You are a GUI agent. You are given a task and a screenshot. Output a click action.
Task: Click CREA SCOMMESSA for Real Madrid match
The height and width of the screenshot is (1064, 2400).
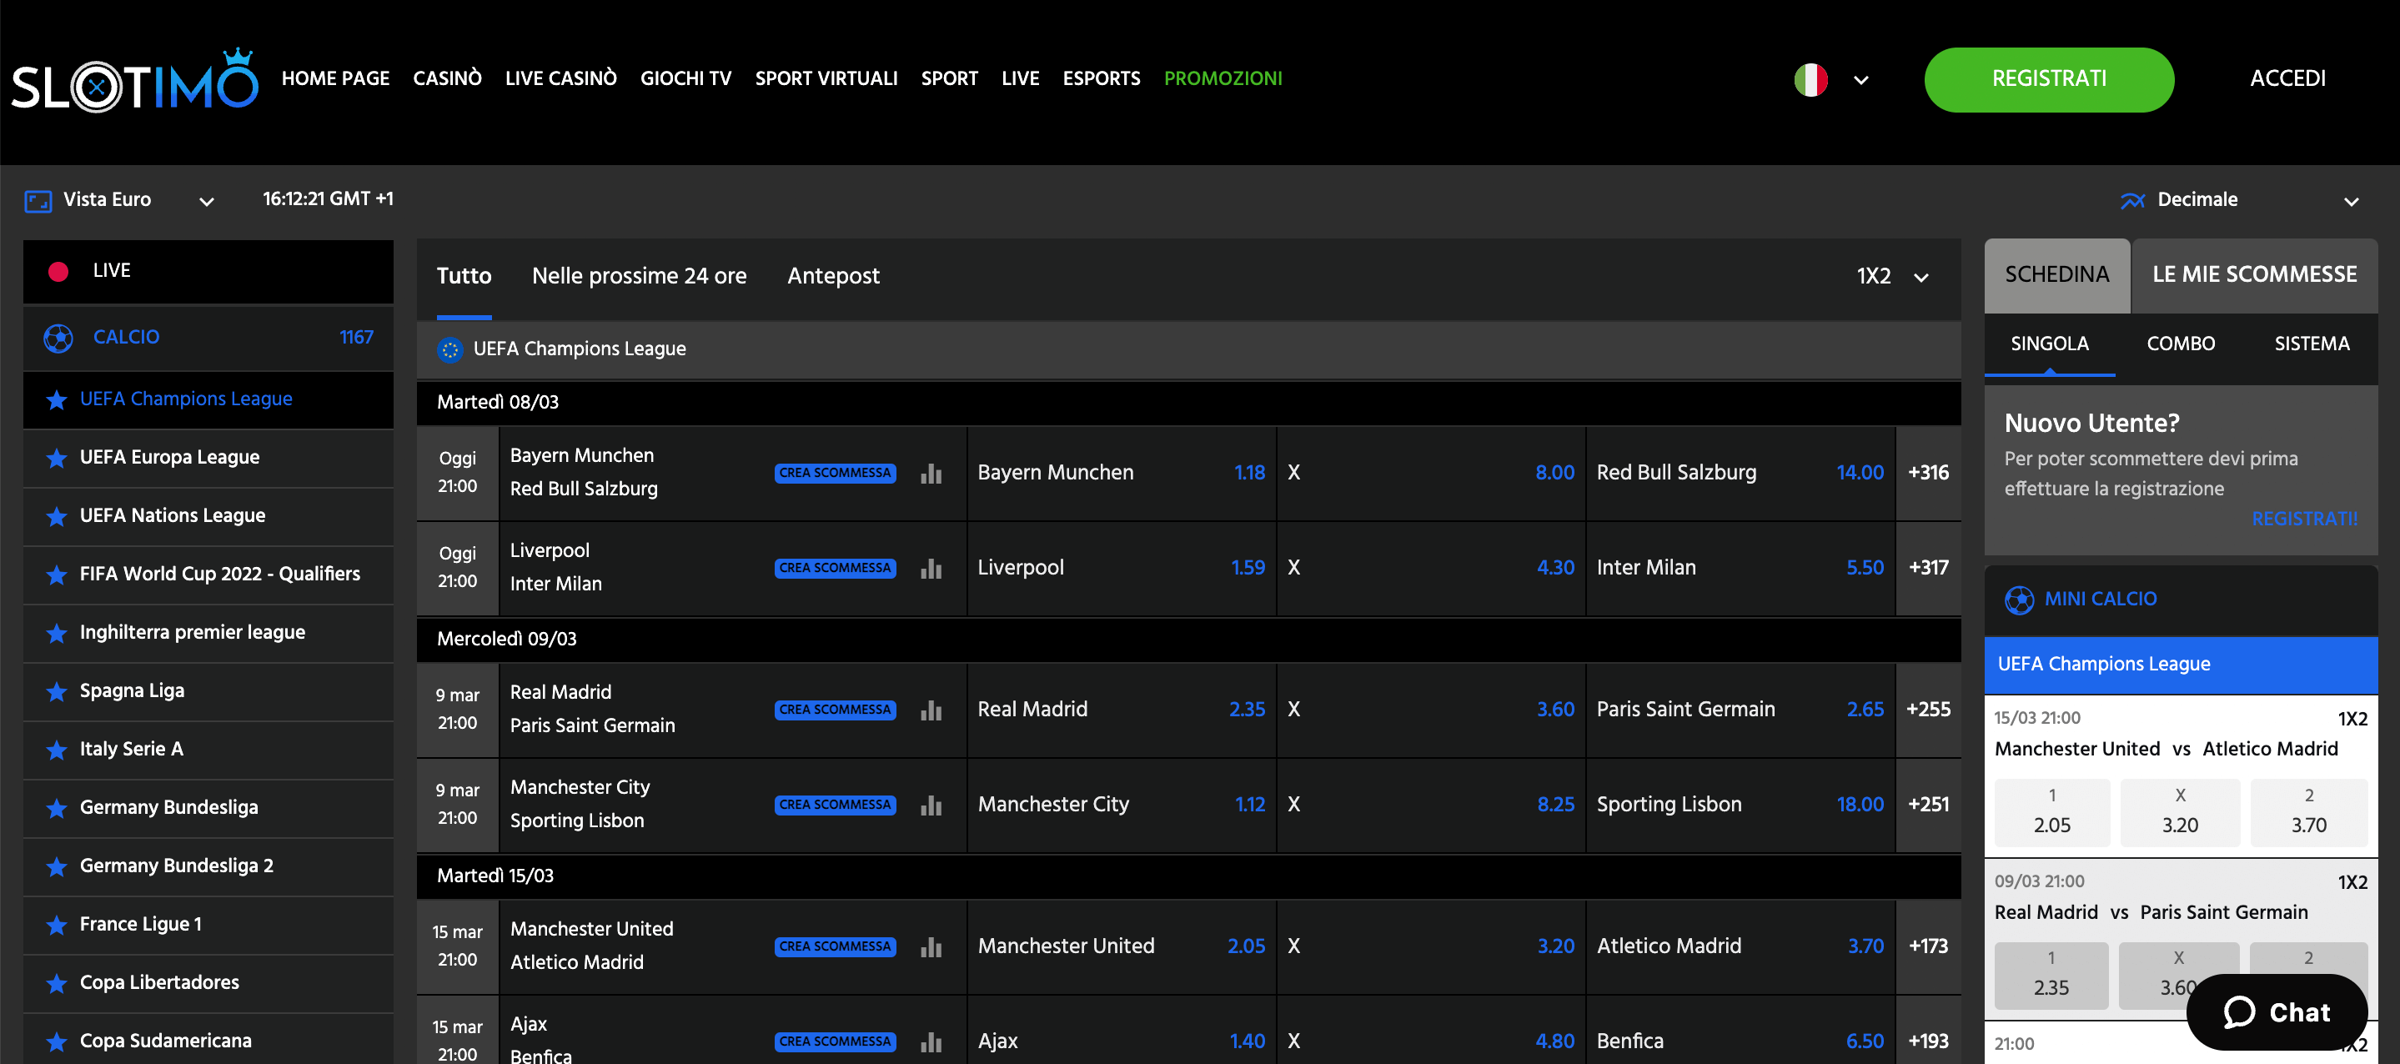point(835,709)
